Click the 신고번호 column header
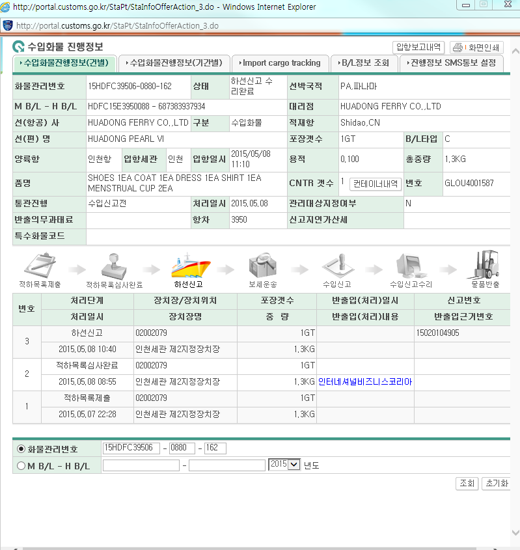The image size is (520, 550). click(463, 301)
